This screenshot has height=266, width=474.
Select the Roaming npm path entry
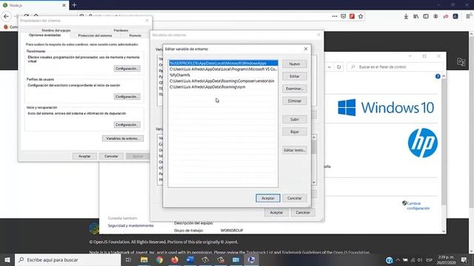tap(223, 87)
